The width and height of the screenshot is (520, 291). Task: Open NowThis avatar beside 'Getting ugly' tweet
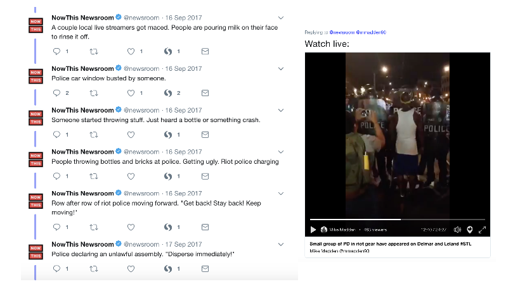[36, 159]
